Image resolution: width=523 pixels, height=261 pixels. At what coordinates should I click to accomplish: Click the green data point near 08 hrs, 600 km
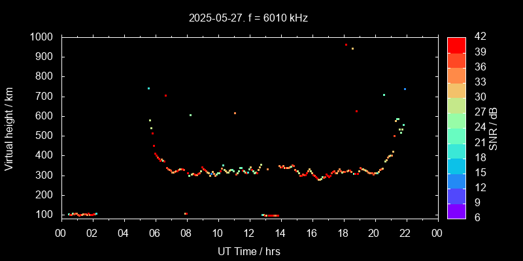(190, 115)
